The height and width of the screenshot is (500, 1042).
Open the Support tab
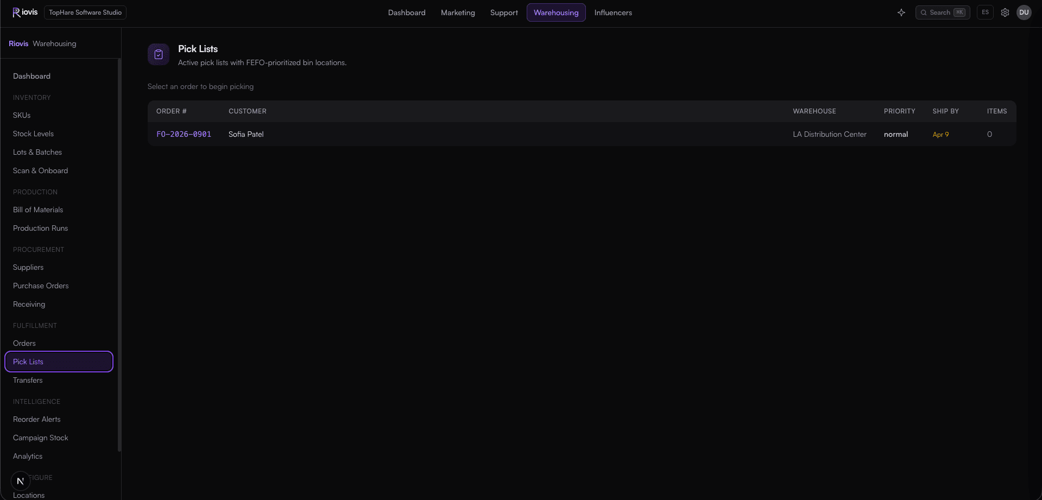click(x=504, y=12)
